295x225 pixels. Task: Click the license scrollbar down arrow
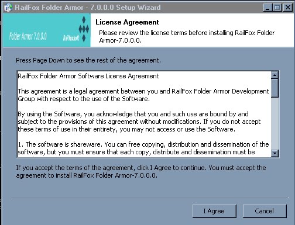(275, 153)
